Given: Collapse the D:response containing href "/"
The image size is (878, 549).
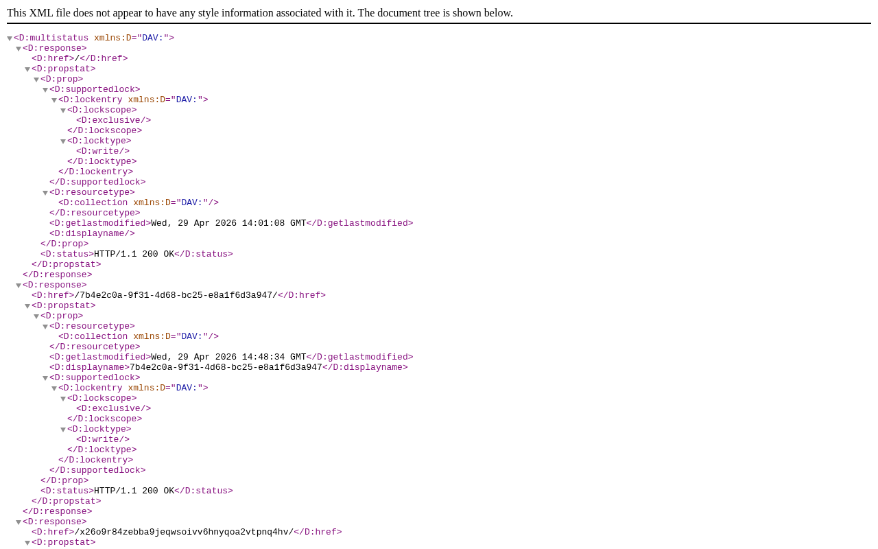Looking at the screenshot, I should [x=19, y=49].
